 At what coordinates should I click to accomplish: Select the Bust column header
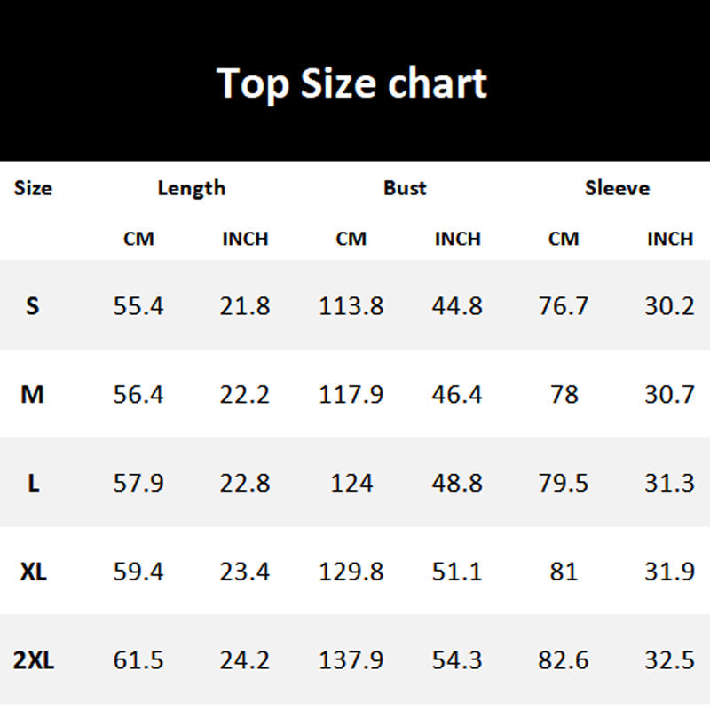(405, 188)
